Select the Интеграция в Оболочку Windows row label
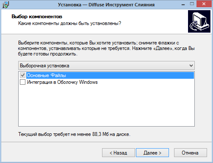The height and width of the screenshot is (163, 213). tap(62, 82)
